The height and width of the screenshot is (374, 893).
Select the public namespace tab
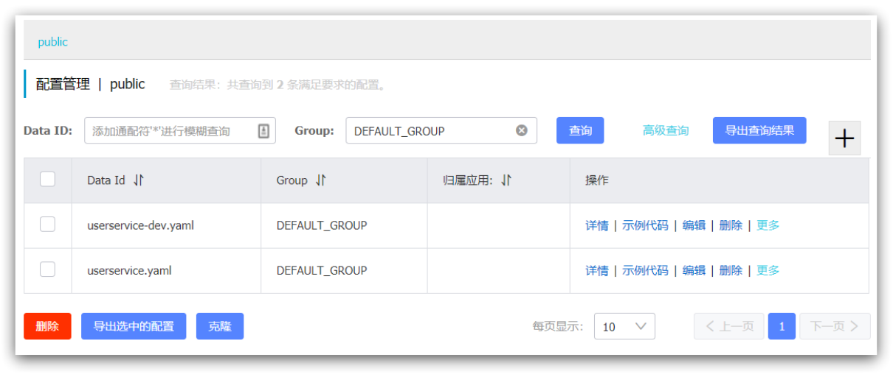click(x=53, y=42)
